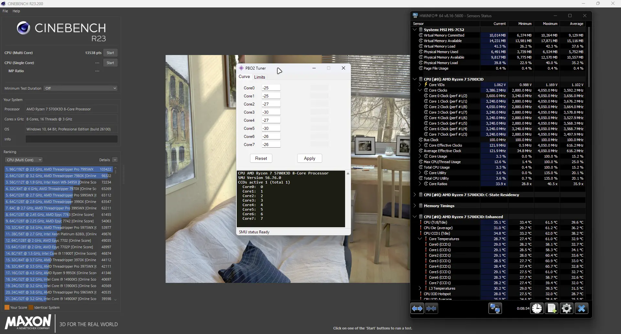The image size is (621, 334).
Task: Switch to the Curve tab in PBO2 Tuner
Action: (244, 77)
